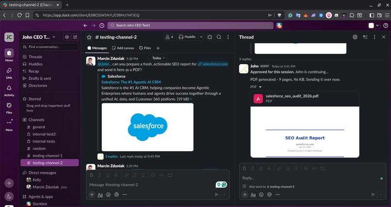Screen dimensions: 391x207
Task: Open DMs in the left rail
Action: (9, 73)
